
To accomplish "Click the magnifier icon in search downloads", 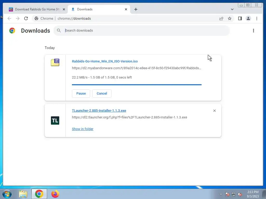I will tap(59, 31).
